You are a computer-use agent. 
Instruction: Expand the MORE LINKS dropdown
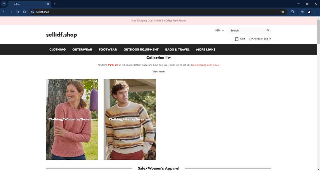(206, 49)
